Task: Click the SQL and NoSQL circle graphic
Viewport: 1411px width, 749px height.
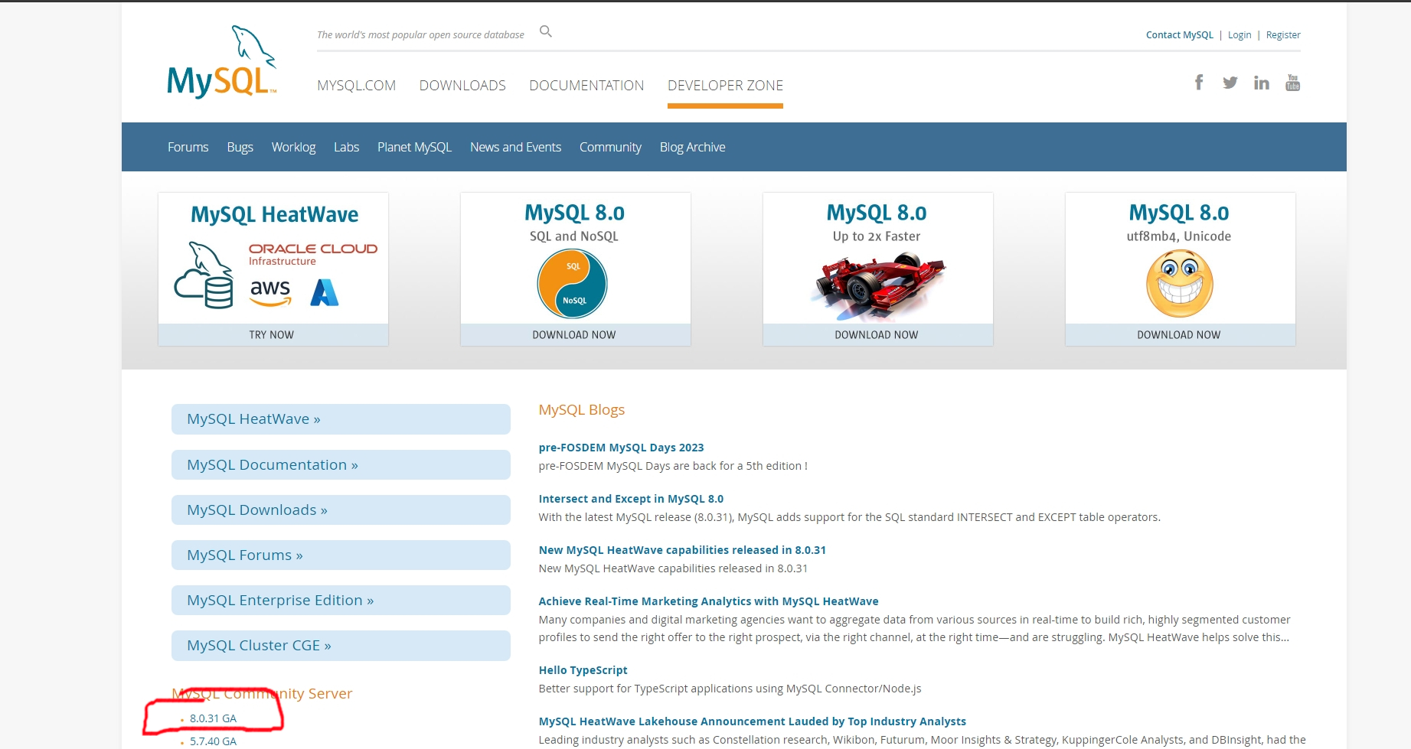Action: (x=573, y=284)
